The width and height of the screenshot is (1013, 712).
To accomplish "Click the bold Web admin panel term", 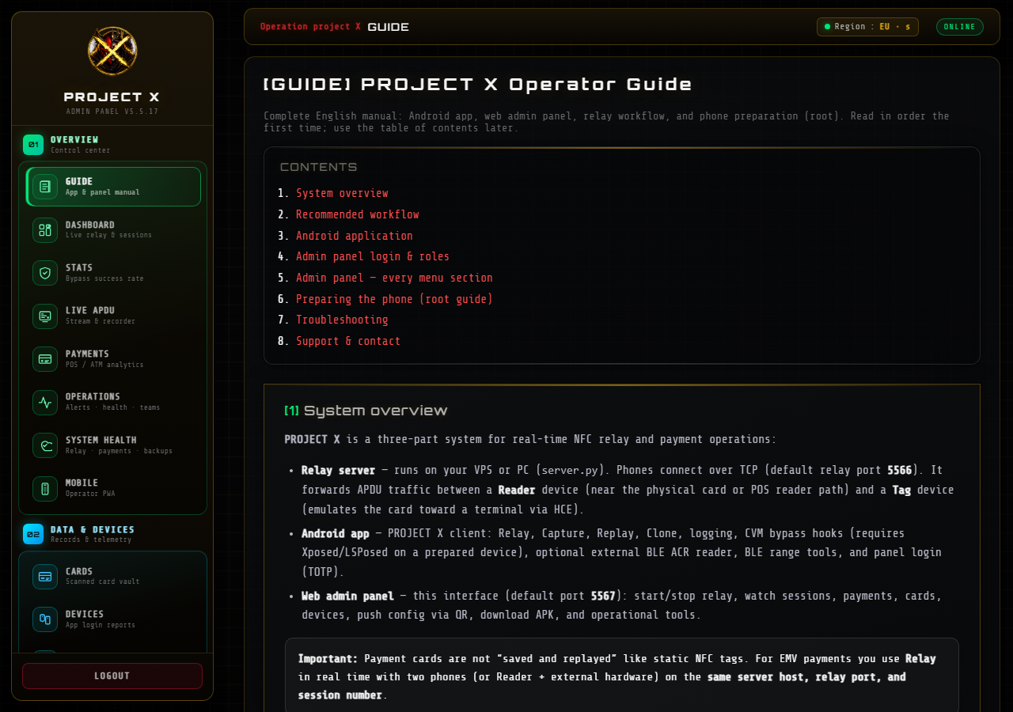I will coord(347,596).
